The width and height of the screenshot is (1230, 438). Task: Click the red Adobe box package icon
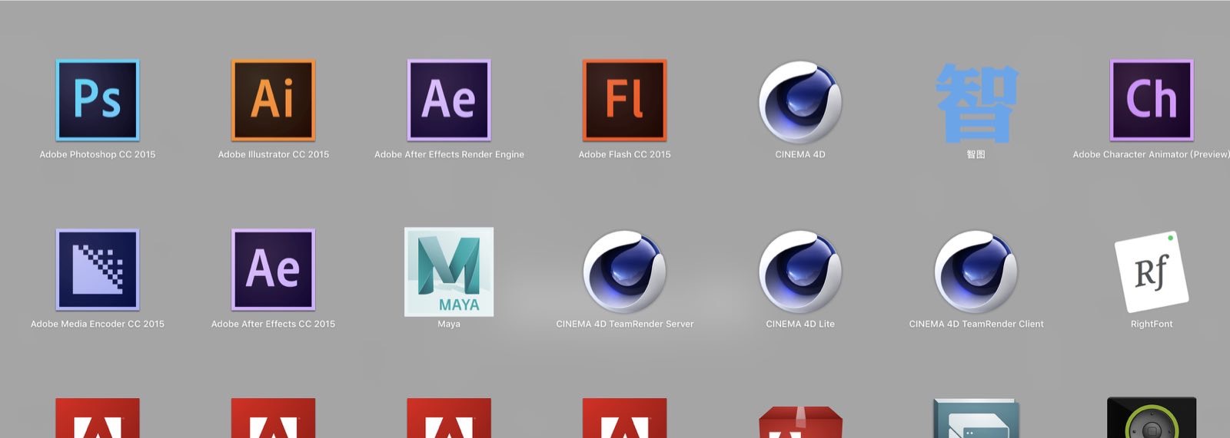[800, 423]
